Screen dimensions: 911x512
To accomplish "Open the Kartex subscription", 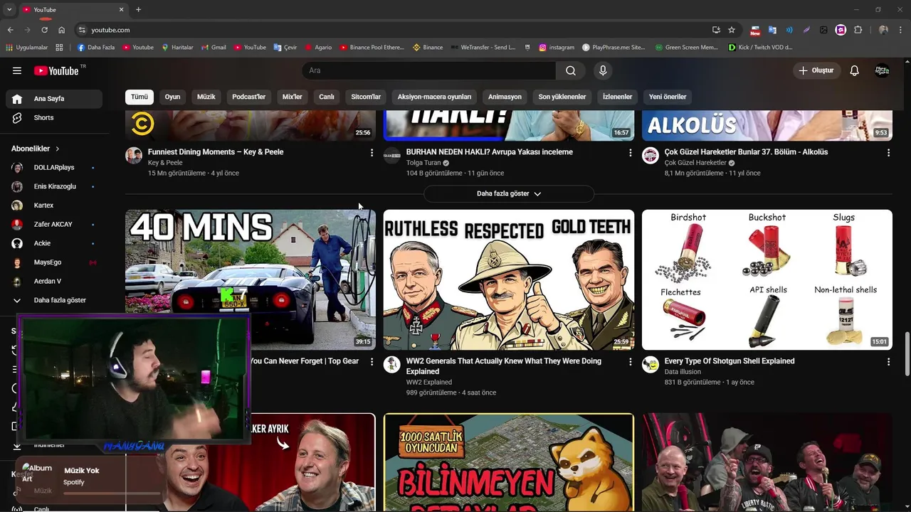I will 53,206.
